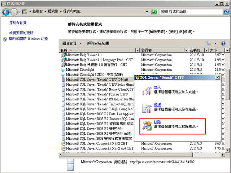
Task: Open recent pages dropdown beside Forward button
Action: [x=19, y=12]
